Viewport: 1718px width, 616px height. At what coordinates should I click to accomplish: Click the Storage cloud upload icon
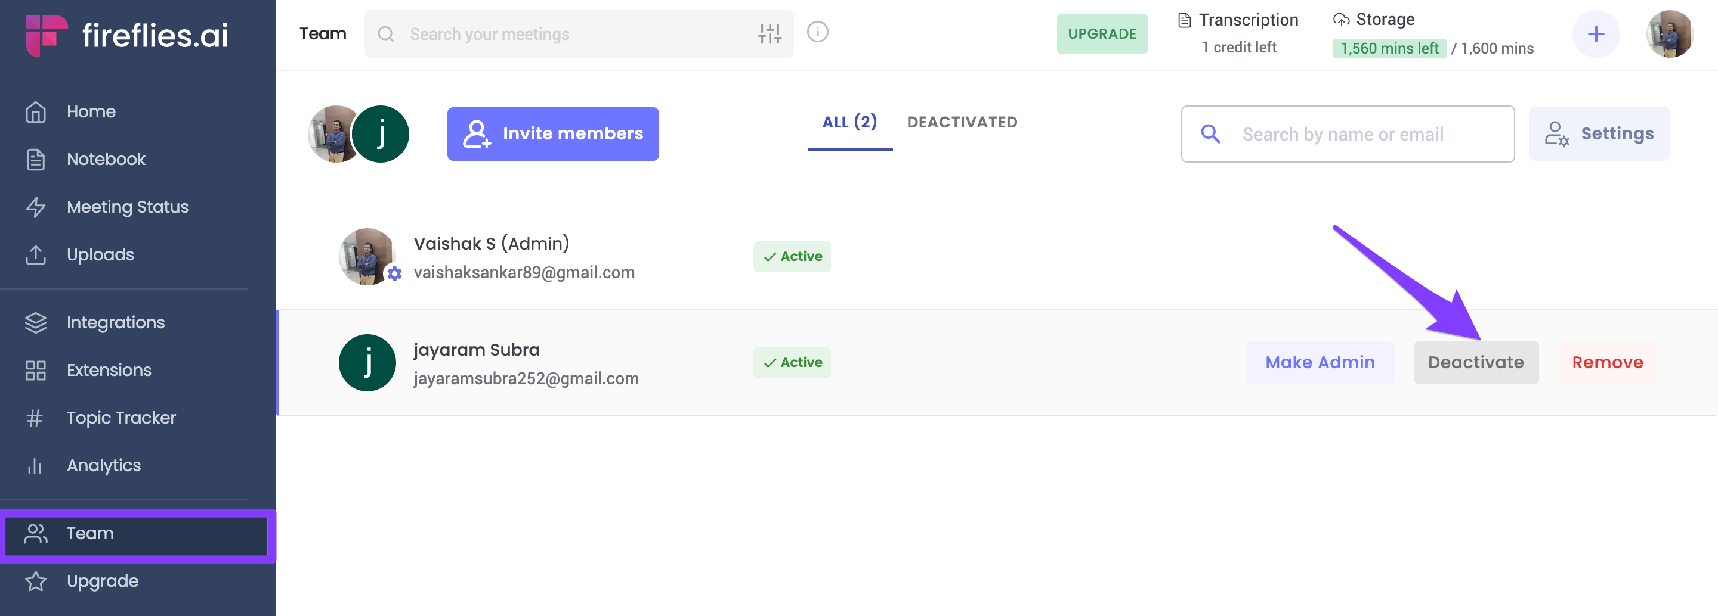[x=1340, y=20]
